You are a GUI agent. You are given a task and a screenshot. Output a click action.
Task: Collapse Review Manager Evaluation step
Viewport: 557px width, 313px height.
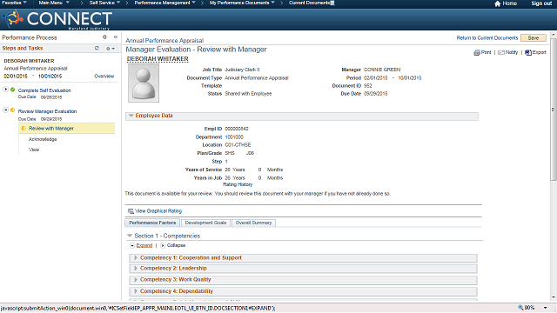[x=6, y=110]
